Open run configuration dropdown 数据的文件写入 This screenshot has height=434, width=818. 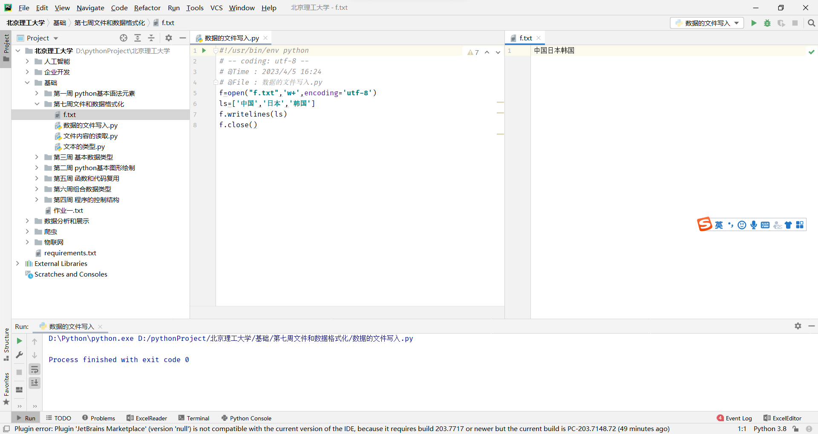[707, 23]
